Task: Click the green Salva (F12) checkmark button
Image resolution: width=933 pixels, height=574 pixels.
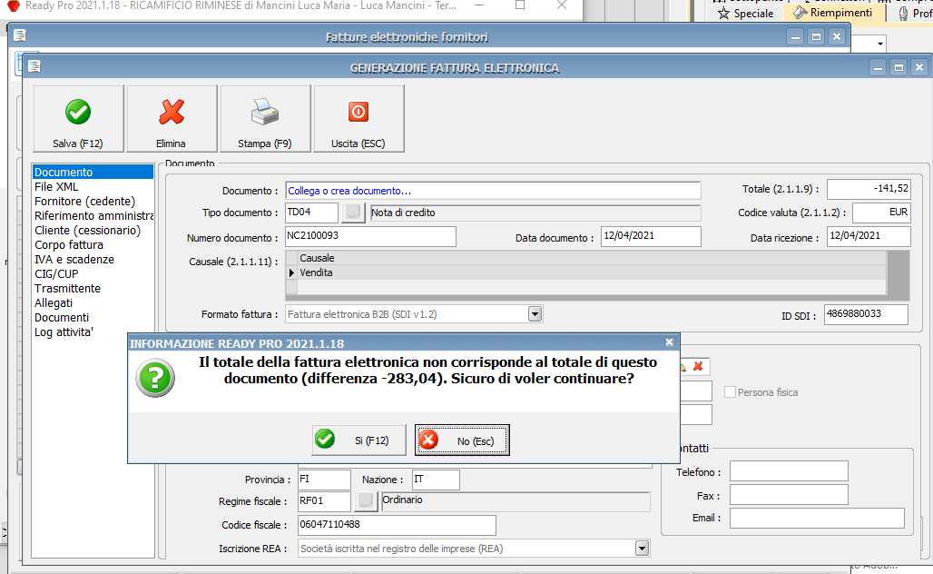Action: (x=78, y=119)
